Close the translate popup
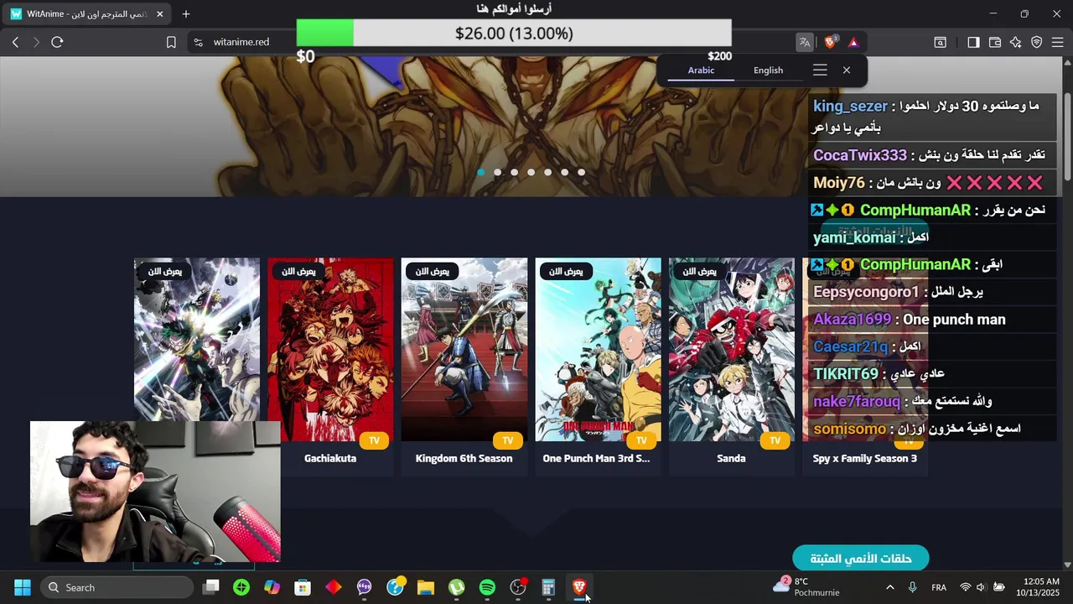 pyautogui.click(x=847, y=70)
